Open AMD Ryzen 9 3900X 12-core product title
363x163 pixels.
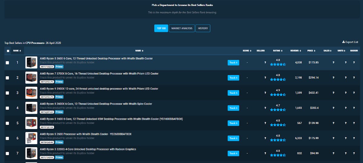coord(99,89)
